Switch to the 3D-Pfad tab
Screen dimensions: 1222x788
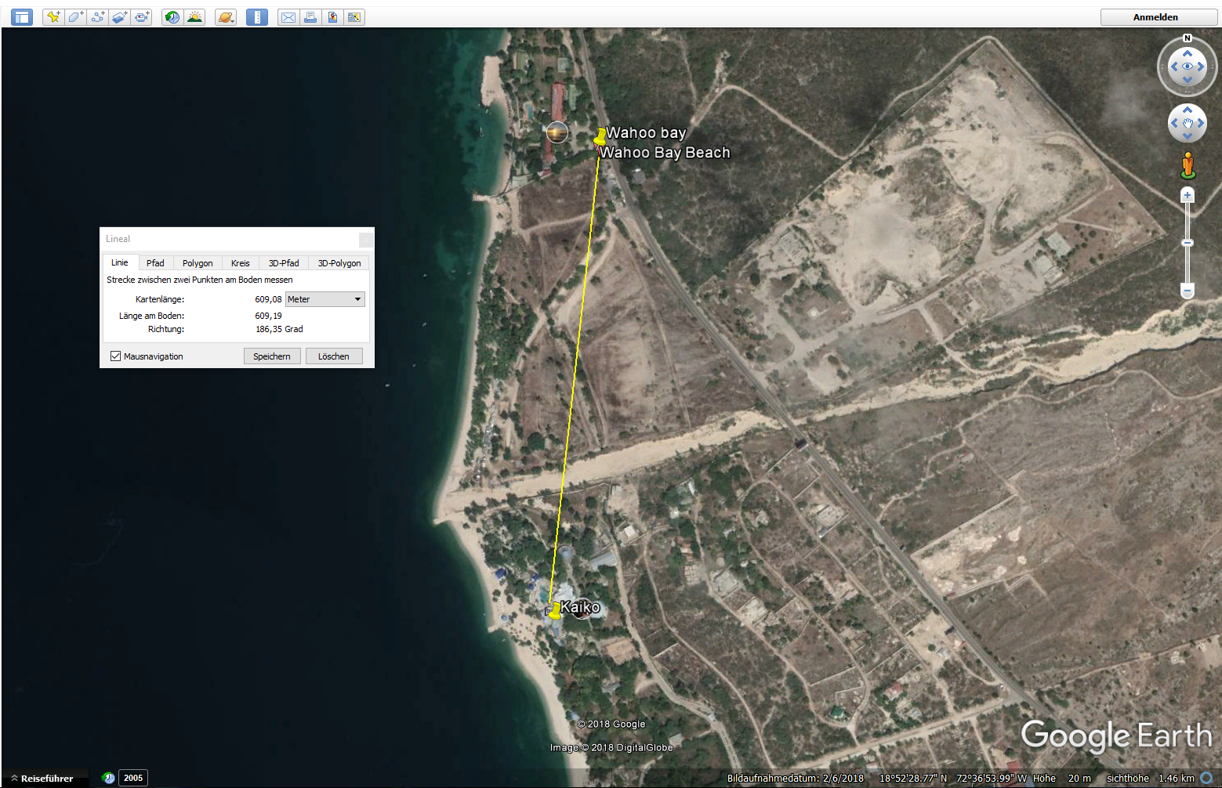(284, 263)
